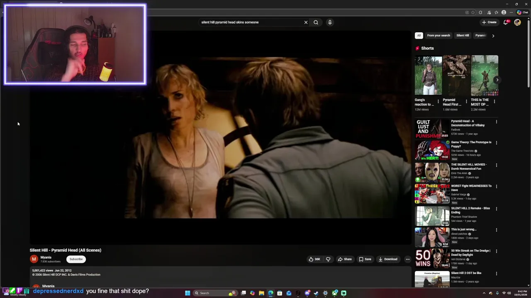Open Myania channel avatar
The width and height of the screenshot is (531, 298).
[34, 259]
